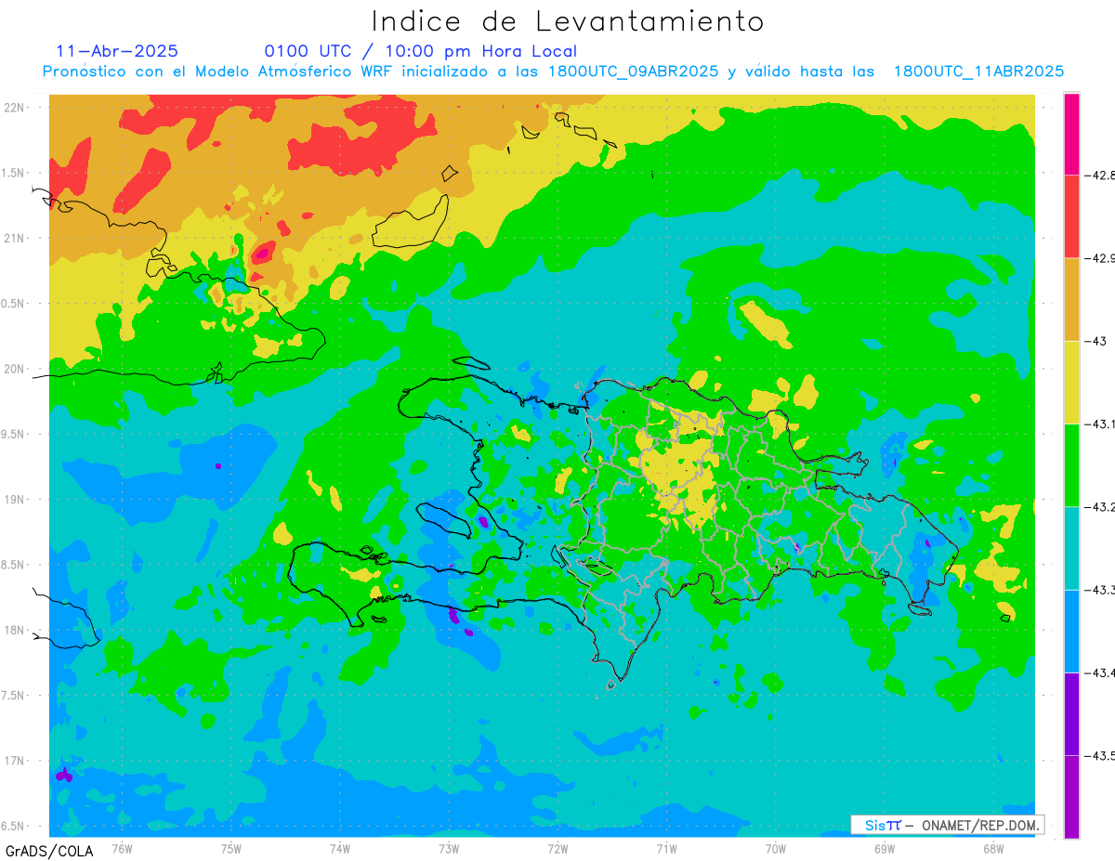Click the "74W" longitude axis label
This screenshot has height=861, width=1115.
point(340,848)
